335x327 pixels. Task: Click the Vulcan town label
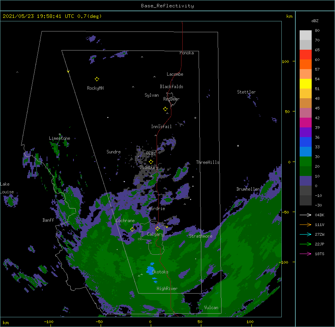(211, 308)
